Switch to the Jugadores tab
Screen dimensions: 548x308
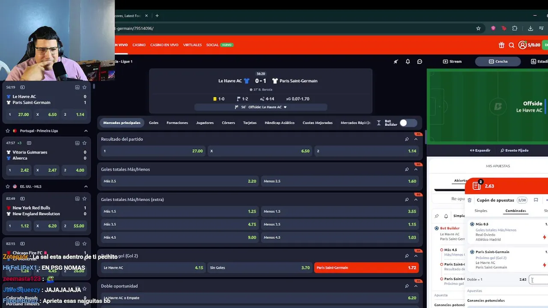[x=205, y=123]
